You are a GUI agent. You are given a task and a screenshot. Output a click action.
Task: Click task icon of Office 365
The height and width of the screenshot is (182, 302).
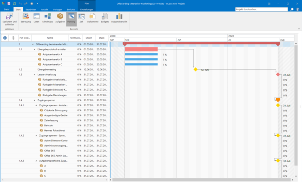coord(41,151)
